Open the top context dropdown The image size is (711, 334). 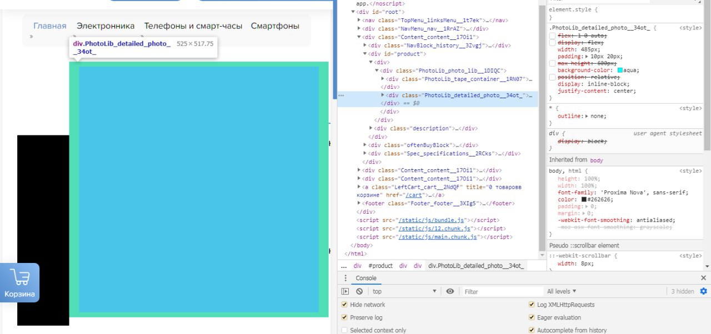tap(404, 291)
